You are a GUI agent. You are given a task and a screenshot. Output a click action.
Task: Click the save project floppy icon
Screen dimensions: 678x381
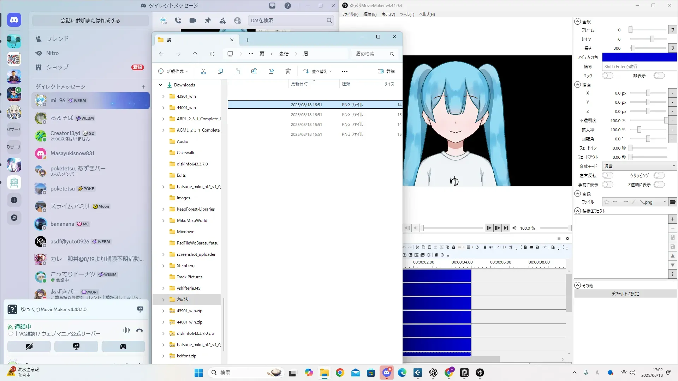537,247
